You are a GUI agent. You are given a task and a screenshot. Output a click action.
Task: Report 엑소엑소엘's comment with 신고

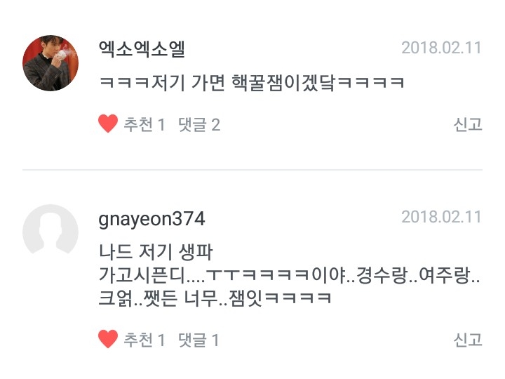click(468, 124)
